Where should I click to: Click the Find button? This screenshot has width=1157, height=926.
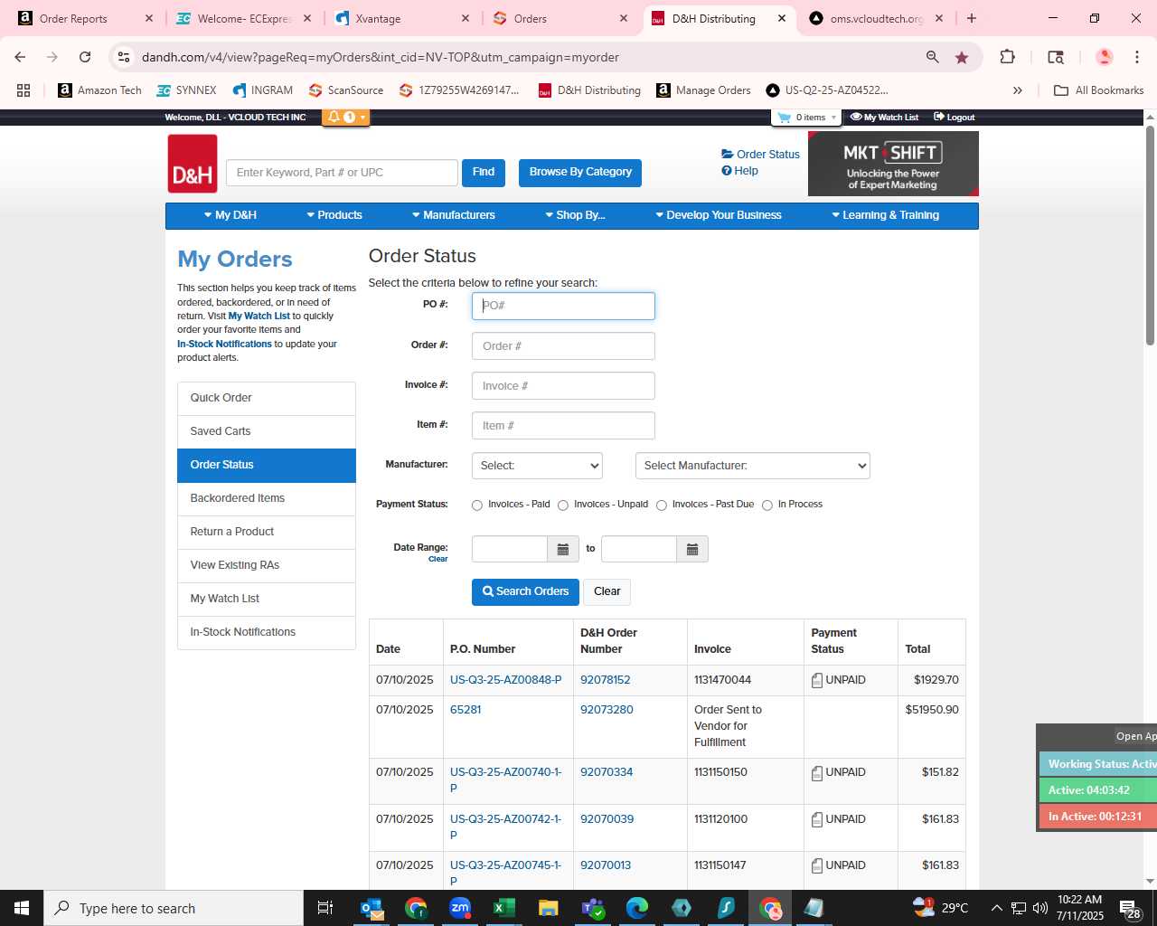484,173
